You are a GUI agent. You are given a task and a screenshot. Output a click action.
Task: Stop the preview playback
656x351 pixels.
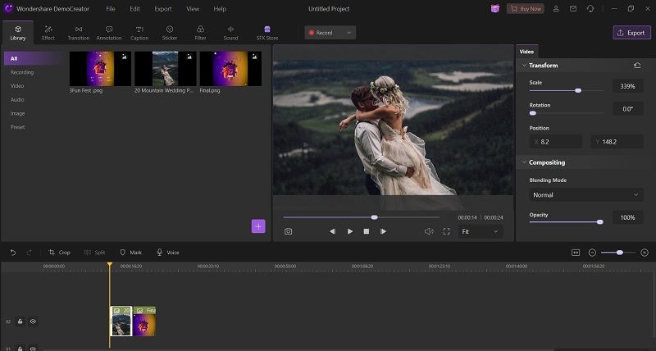coord(367,231)
